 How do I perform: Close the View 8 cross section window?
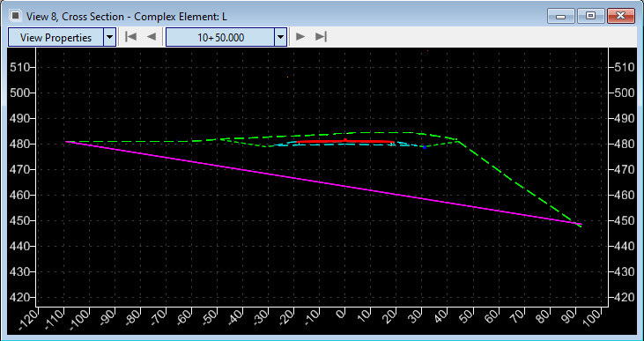620,16
